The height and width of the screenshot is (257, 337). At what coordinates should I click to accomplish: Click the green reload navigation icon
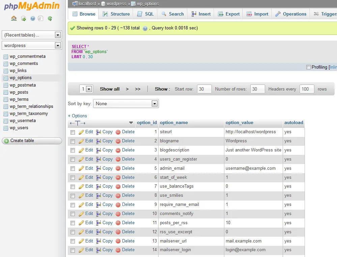coord(50,19)
